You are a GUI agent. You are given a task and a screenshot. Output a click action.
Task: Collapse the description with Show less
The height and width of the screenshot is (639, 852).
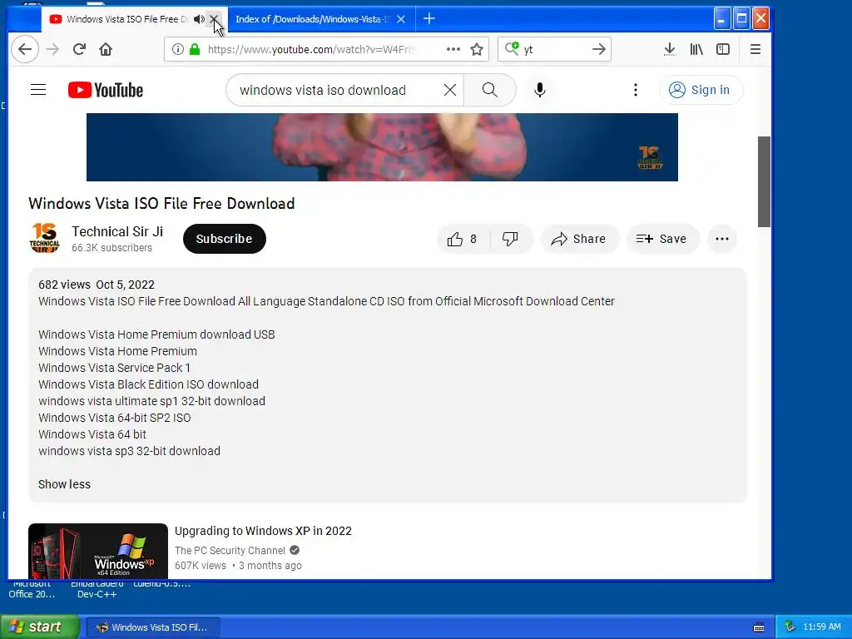pos(64,484)
